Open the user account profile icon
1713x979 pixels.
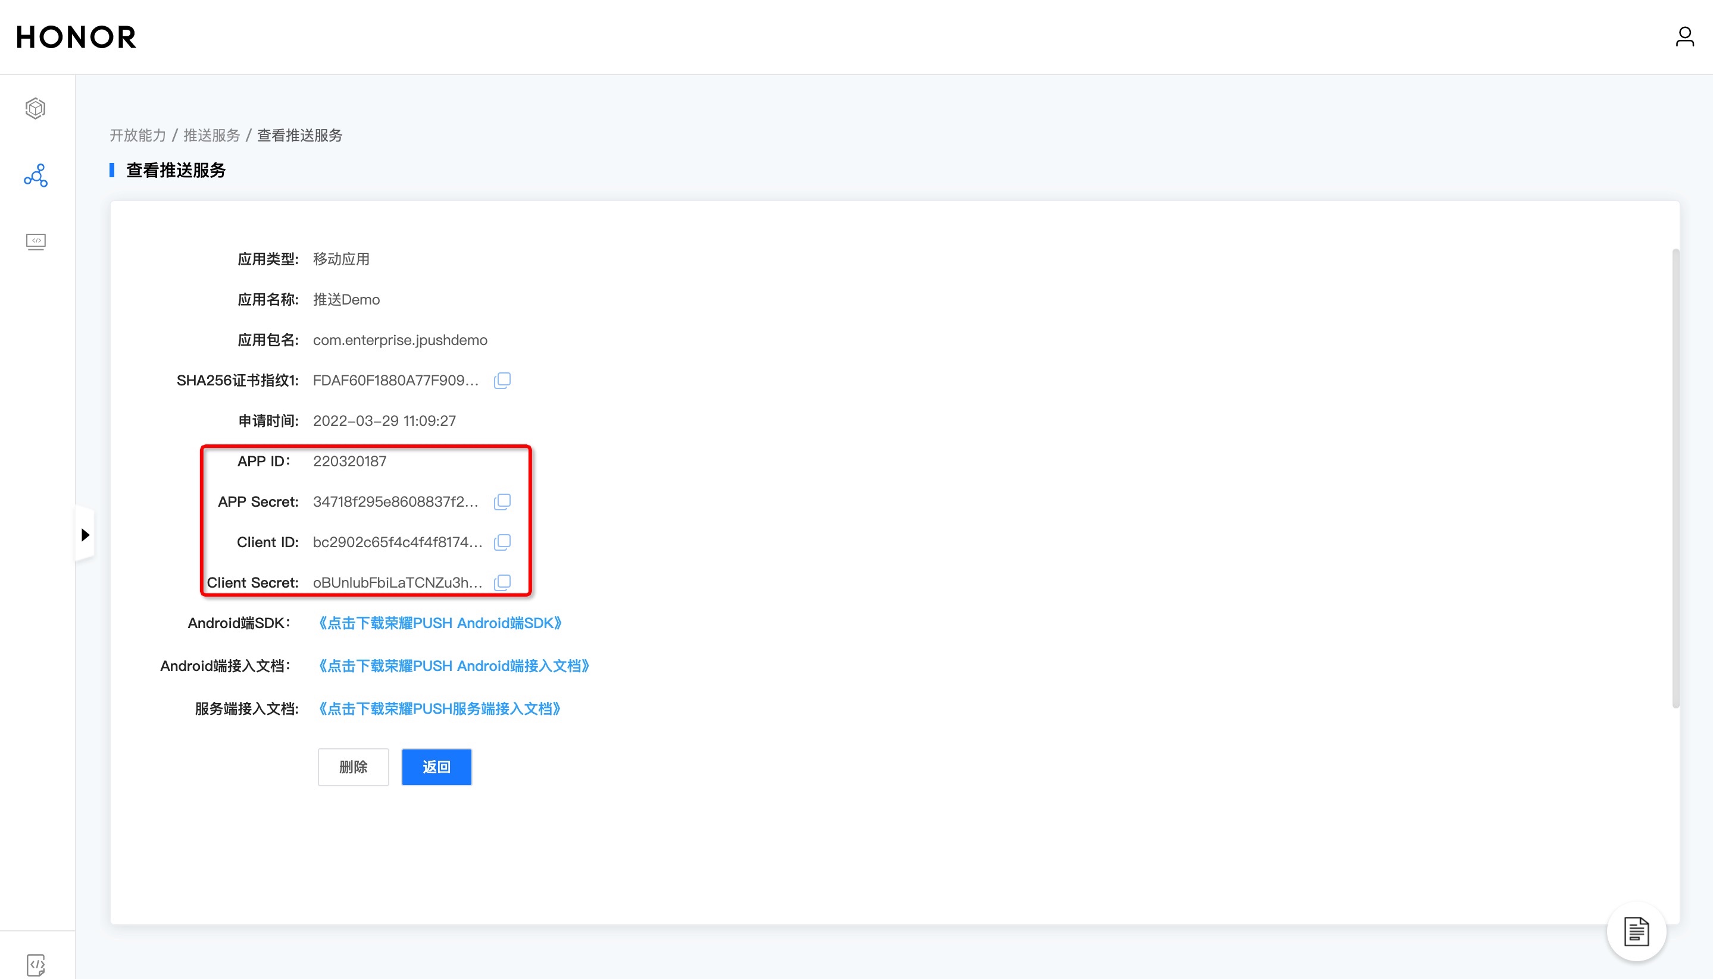pyautogui.click(x=1684, y=36)
